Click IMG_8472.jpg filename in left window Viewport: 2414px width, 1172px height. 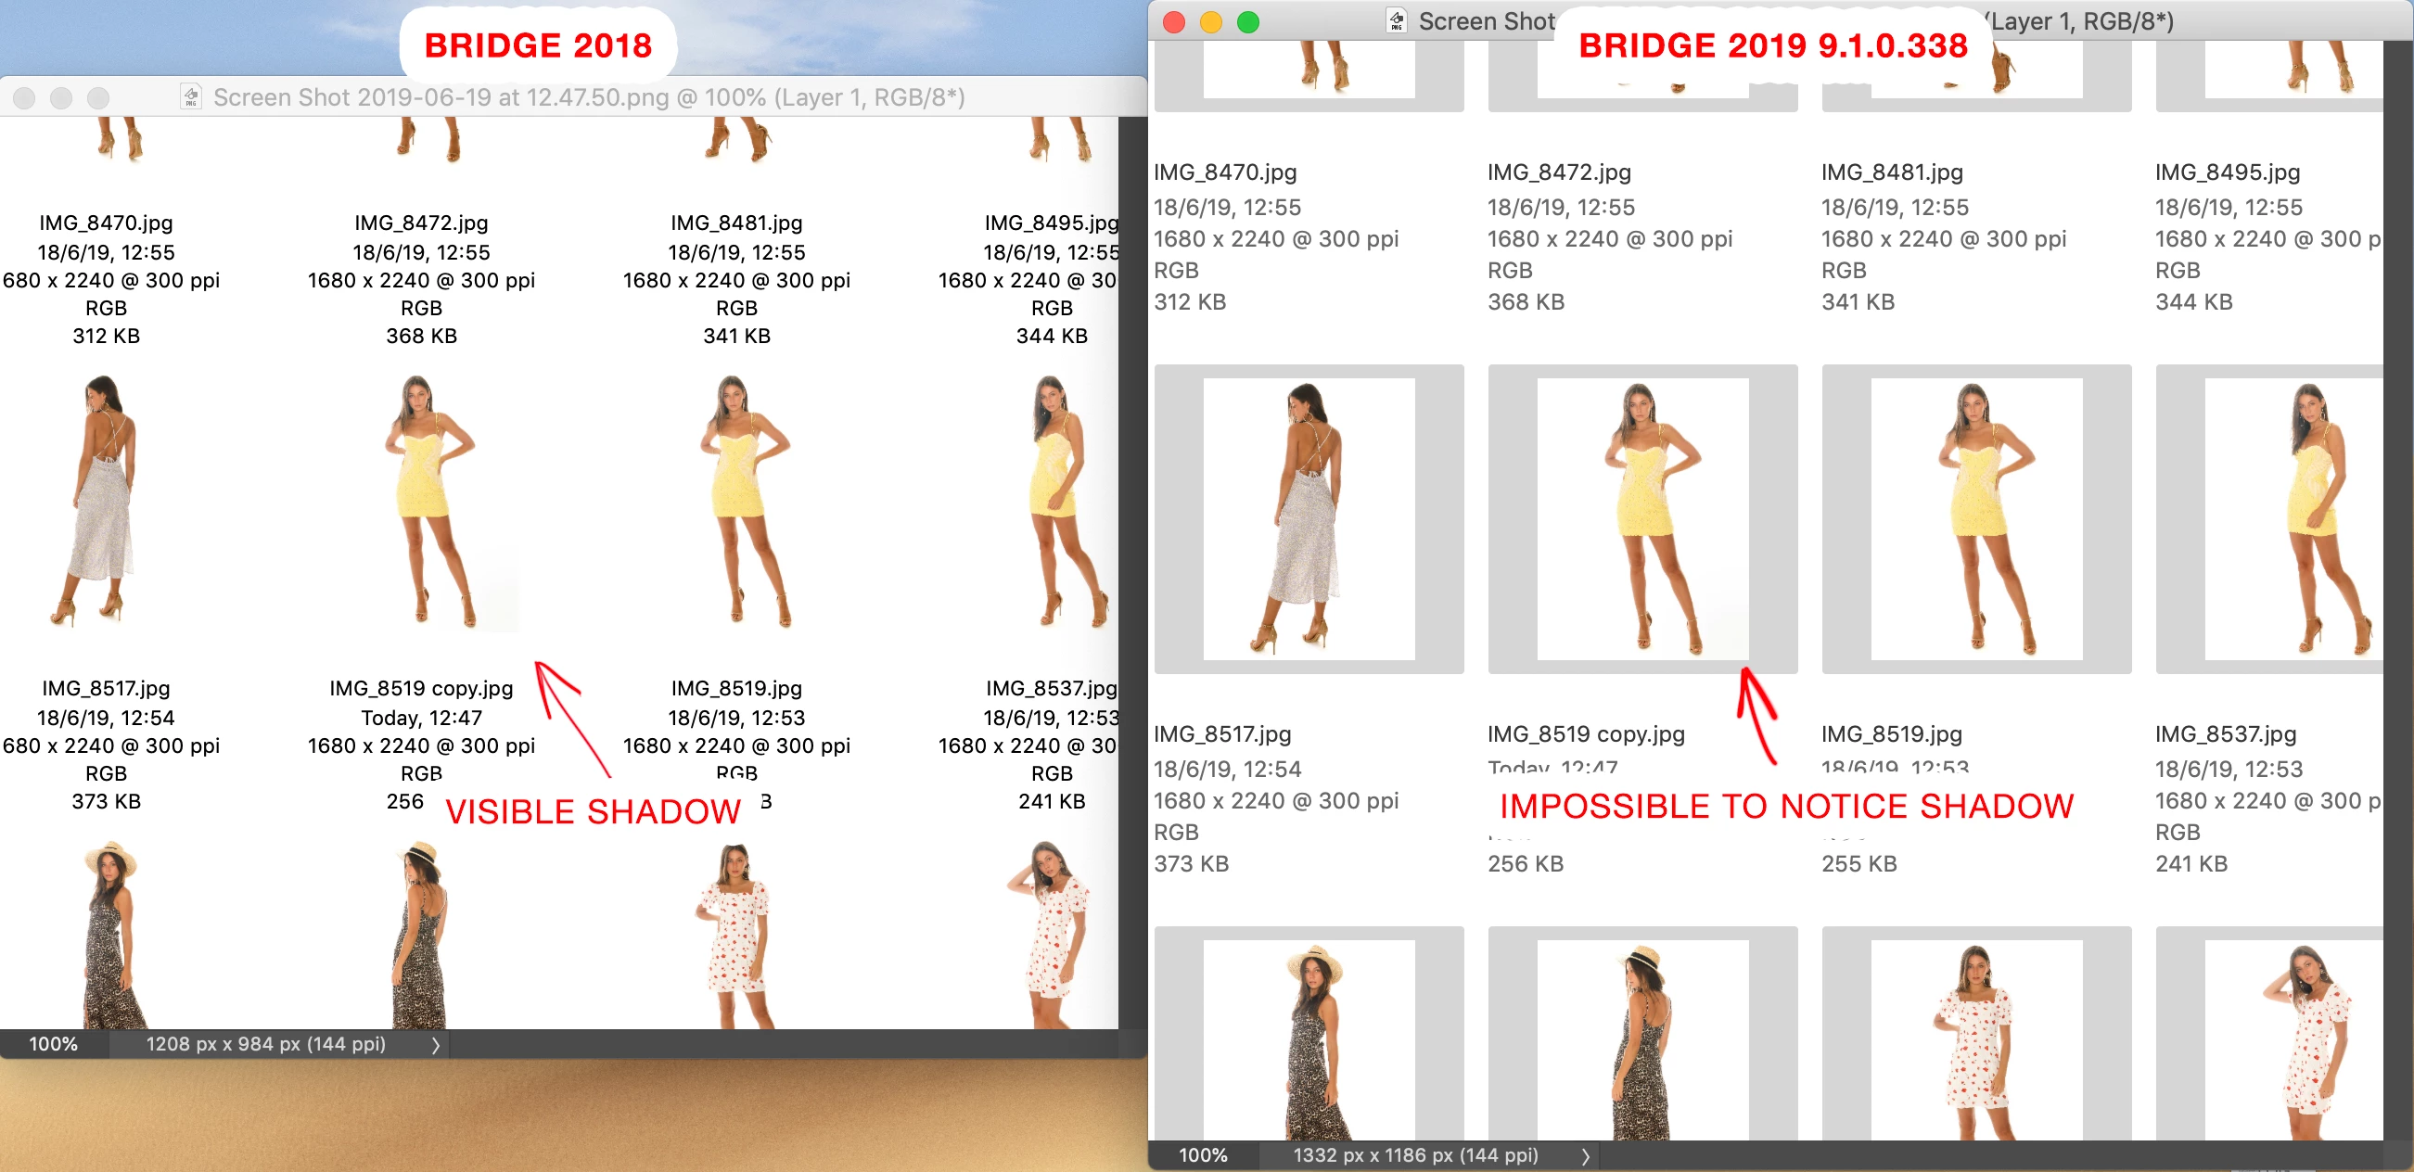click(421, 223)
